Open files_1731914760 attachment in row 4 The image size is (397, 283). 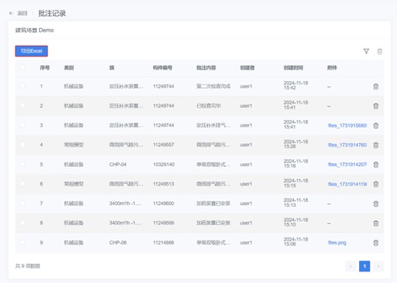tap(347, 145)
